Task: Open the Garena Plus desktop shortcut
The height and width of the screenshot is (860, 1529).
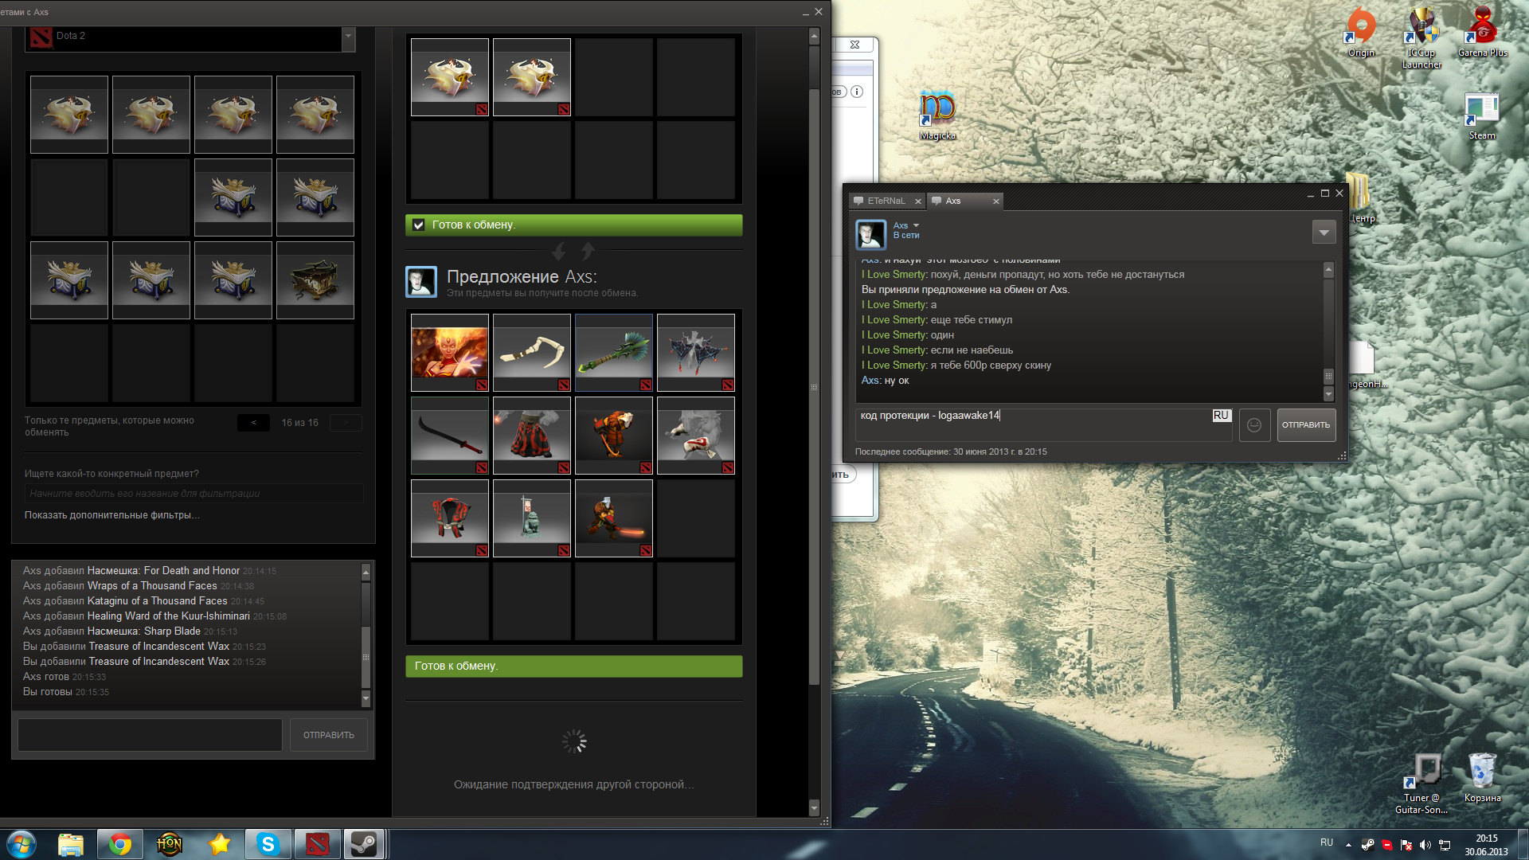Action: (x=1482, y=33)
